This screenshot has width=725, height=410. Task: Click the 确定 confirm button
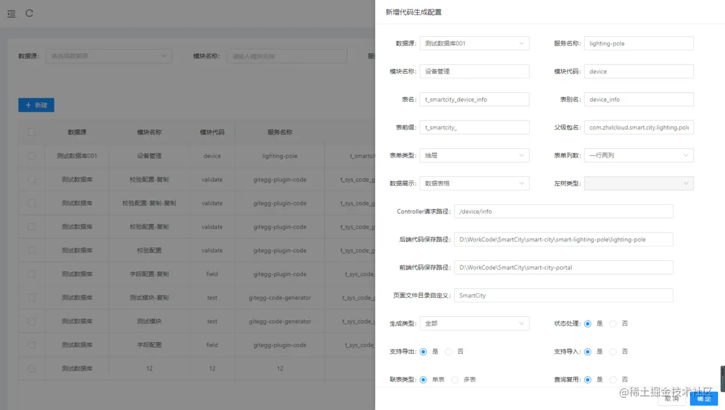click(703, 398)
